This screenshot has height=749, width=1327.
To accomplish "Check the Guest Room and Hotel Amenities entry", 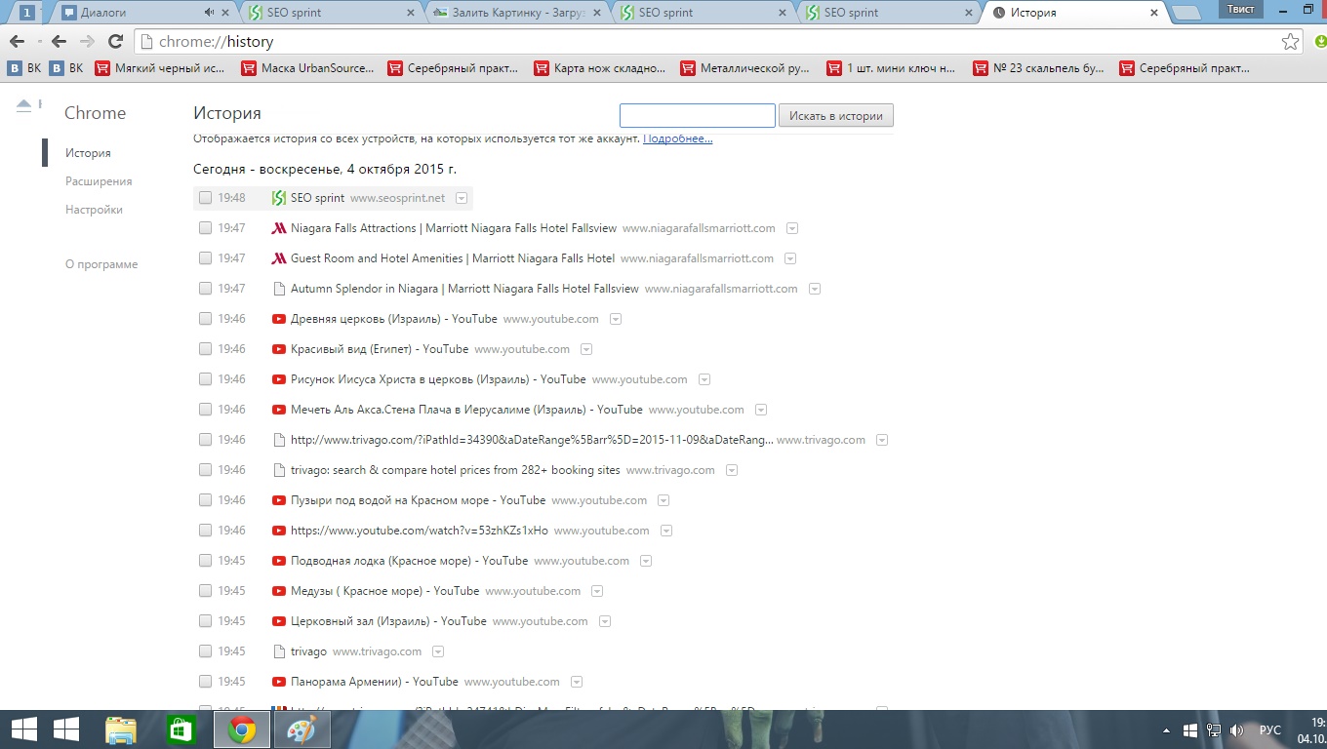I will [205, 258].
